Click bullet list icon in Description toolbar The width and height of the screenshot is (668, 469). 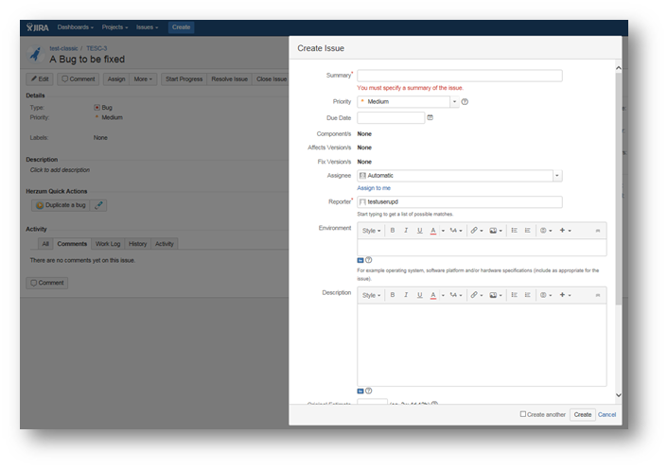pos(514,295)
